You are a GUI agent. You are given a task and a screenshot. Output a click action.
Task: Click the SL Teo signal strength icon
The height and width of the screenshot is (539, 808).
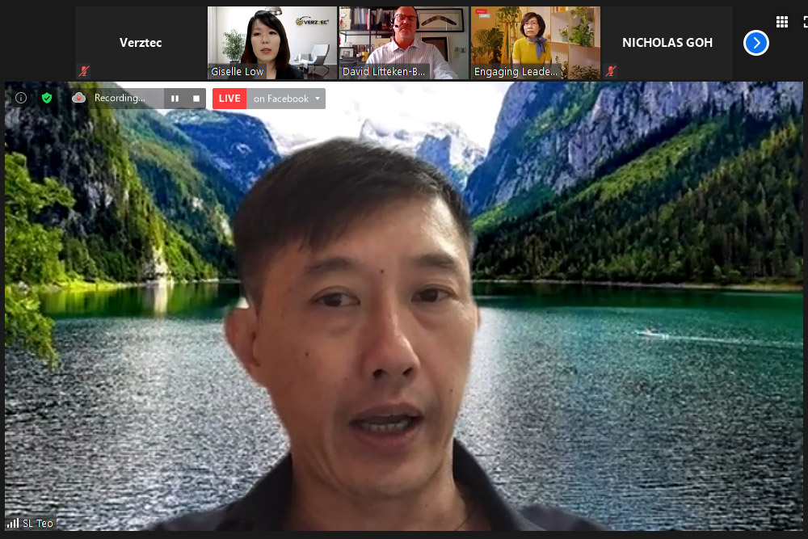tap(13, 523)
